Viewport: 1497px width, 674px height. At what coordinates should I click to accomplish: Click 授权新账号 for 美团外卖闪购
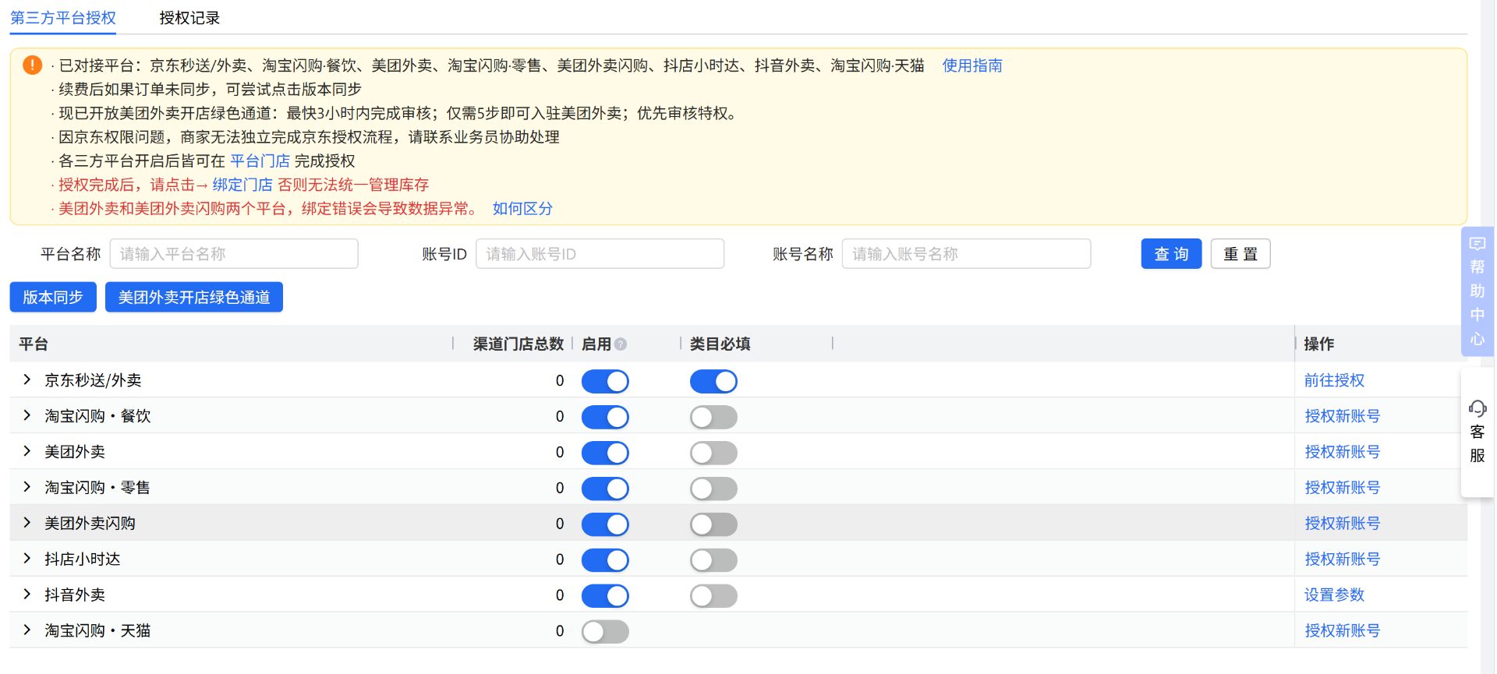click(1342, 524)
